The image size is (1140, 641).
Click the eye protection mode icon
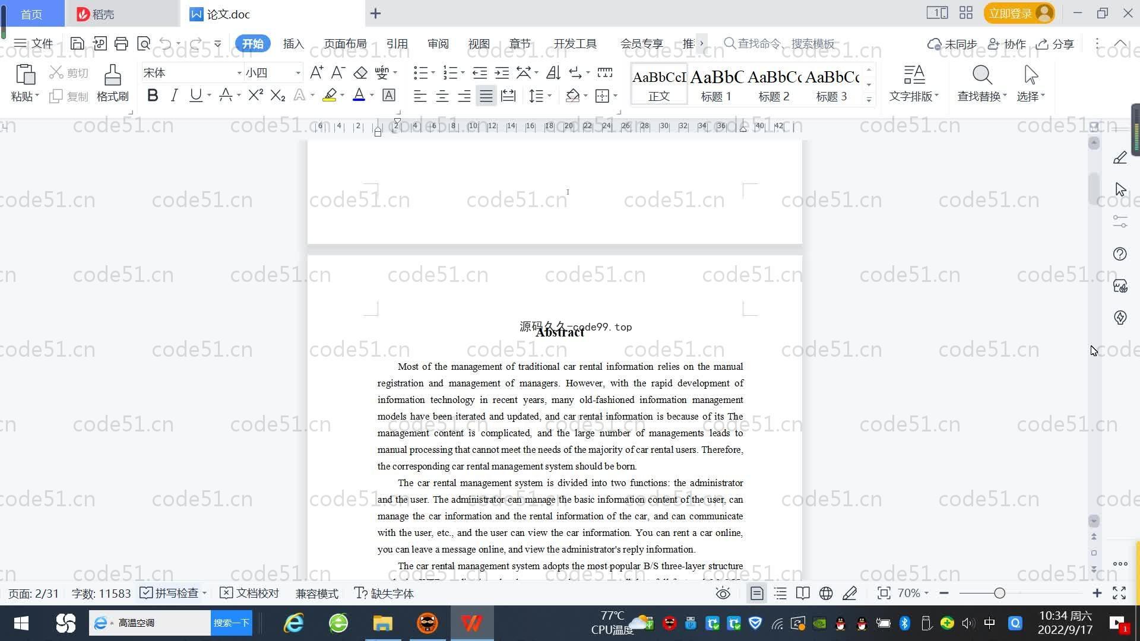pyautogui.click(x=723, y=594)
